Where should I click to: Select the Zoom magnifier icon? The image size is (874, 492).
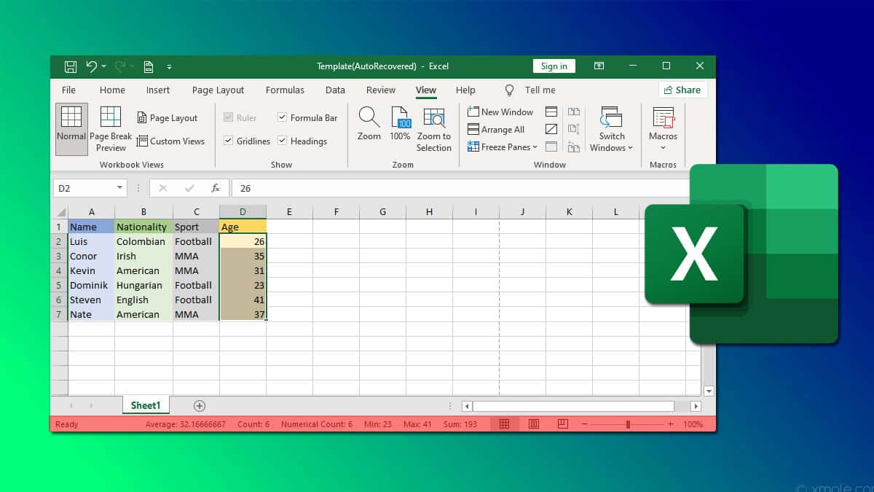click(369, 128)
